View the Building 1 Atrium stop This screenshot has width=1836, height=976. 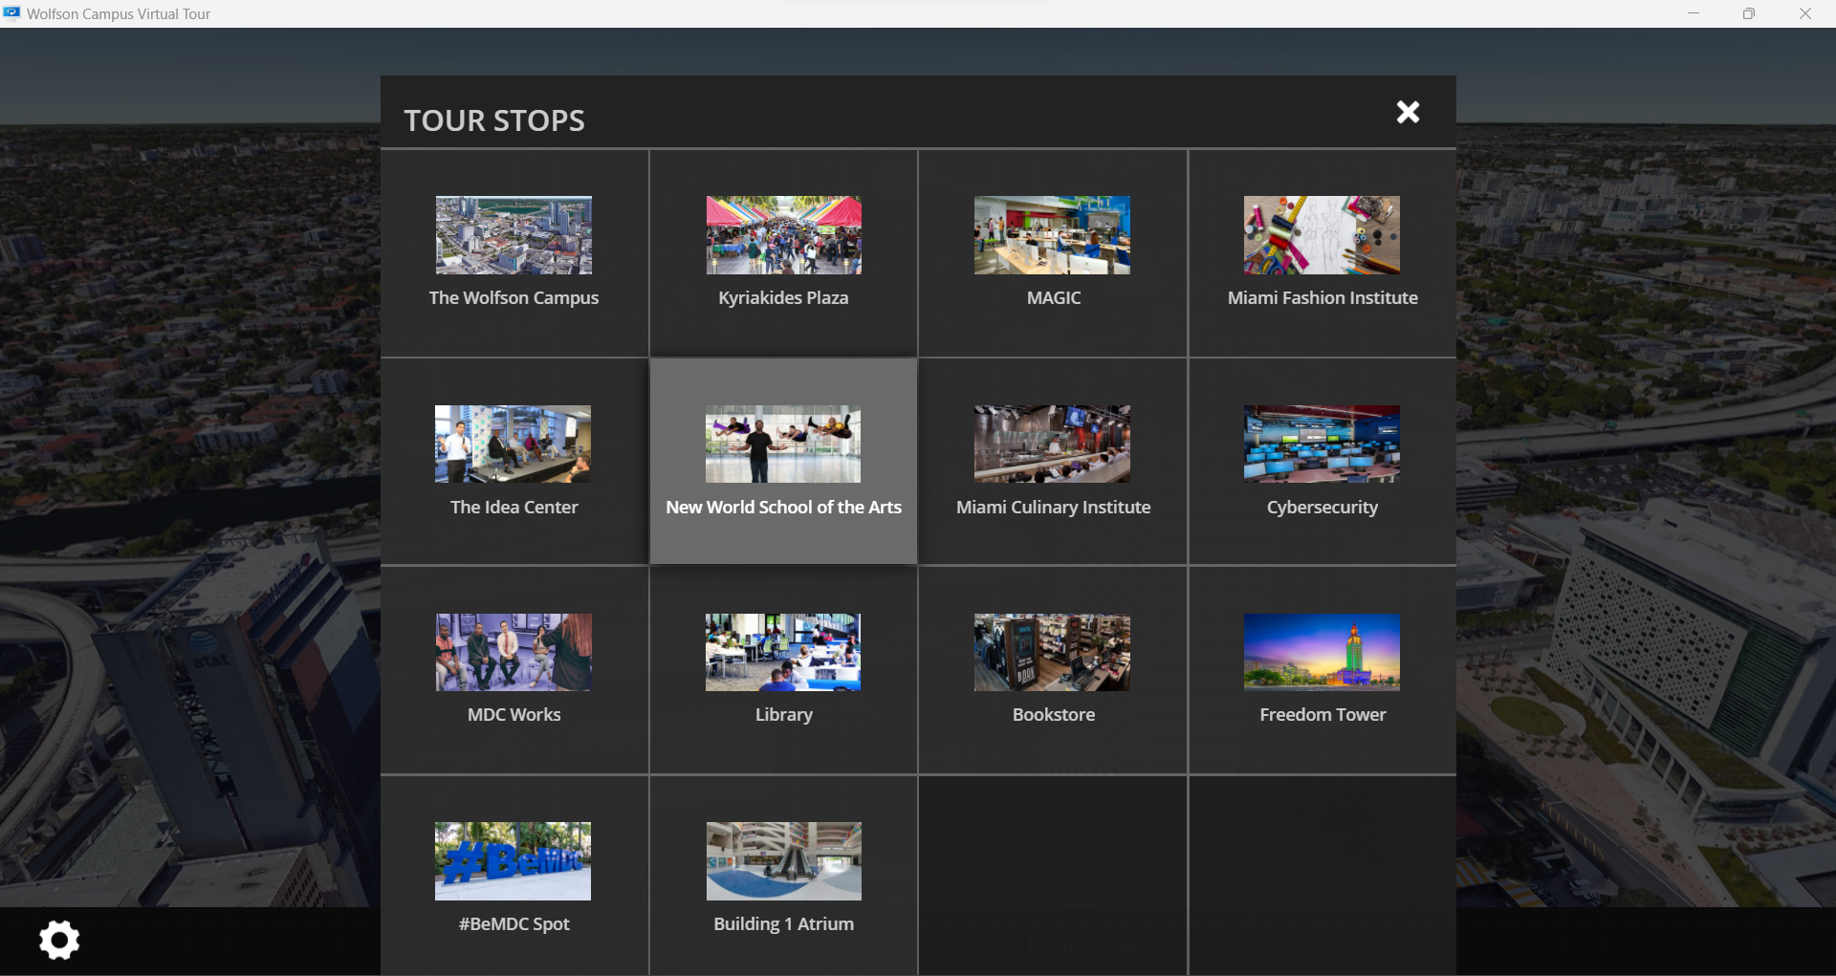[x=783, y=878]
